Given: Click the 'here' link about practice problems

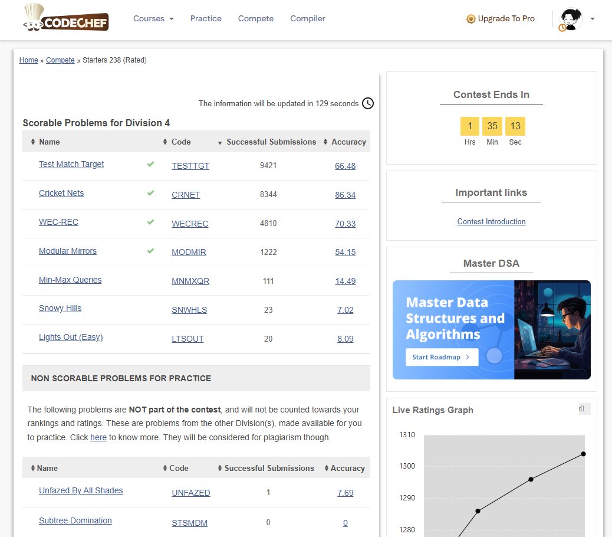Looking at the screenshot, I should 98,437.
